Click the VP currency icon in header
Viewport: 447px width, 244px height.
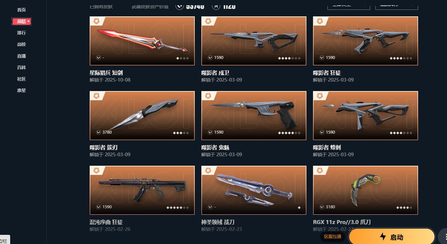coord(179,6)
